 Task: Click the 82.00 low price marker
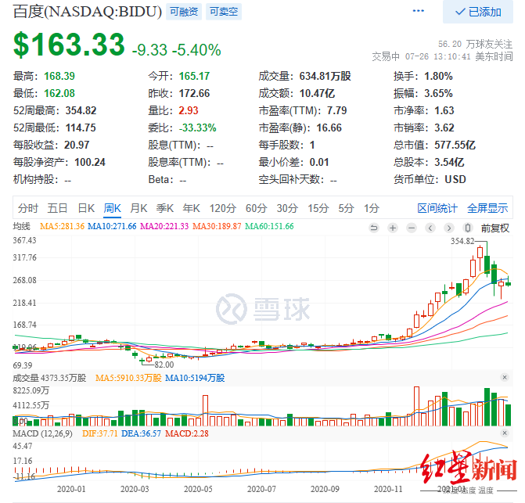point(164,365)
